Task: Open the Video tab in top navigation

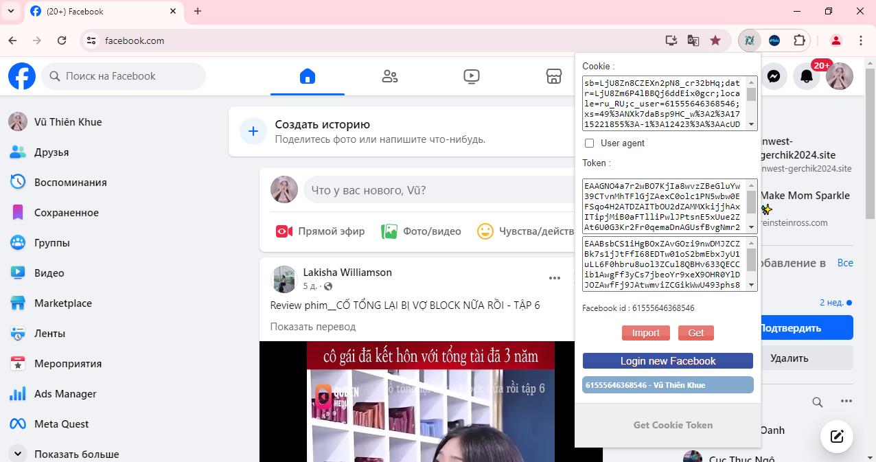Action: 472,76
